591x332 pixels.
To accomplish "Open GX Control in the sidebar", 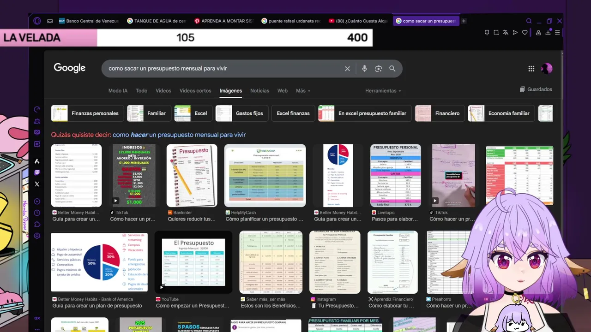I will tap(37, 109).
